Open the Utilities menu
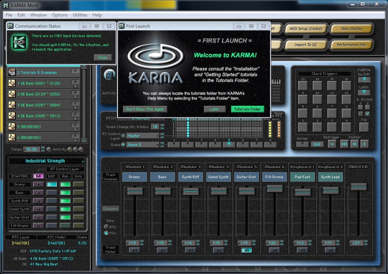The height and width of the screenshot is (274, 388). pyautogui.click(x=80, y=15)
